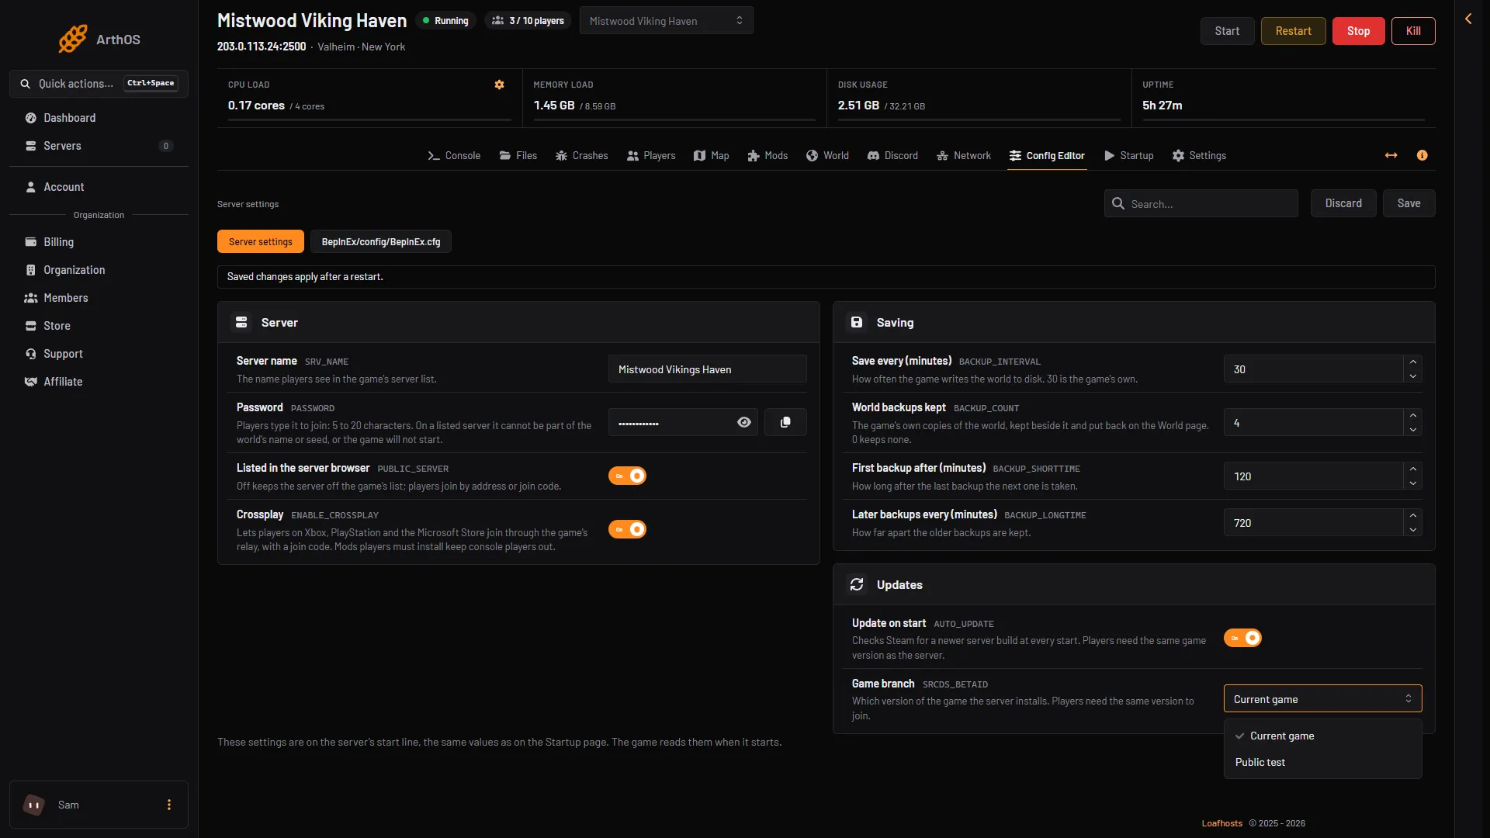Open Quick actions search box
The height and width of the screenshot is (838, 1490).
[99, 84]
